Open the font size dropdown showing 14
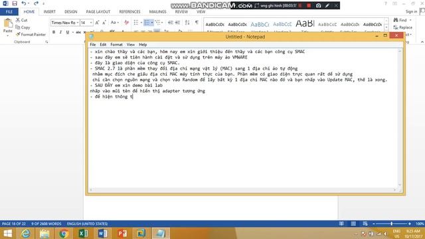425x239 pixels. point(91,23)
